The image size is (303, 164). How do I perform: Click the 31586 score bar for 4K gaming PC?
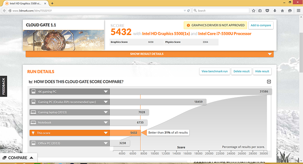191,92
